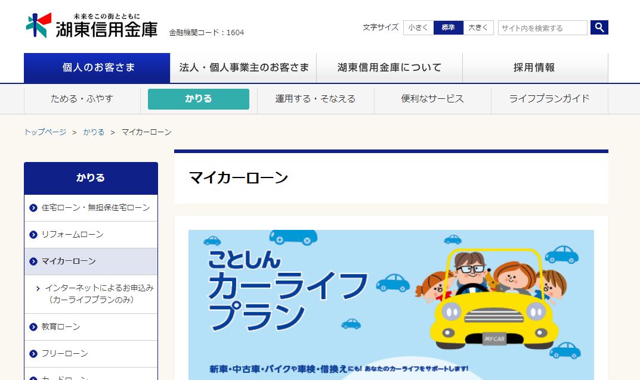Click arrow icon beside リフォームローン
Viewport: 640px width, 380px height.
[x=33, y=235]
